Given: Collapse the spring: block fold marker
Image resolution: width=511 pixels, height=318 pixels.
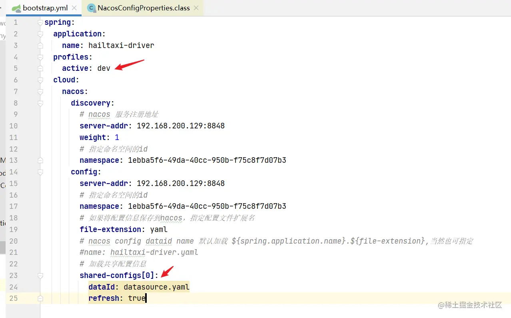Looking at the screenshot, I should [x=40, y=23].
